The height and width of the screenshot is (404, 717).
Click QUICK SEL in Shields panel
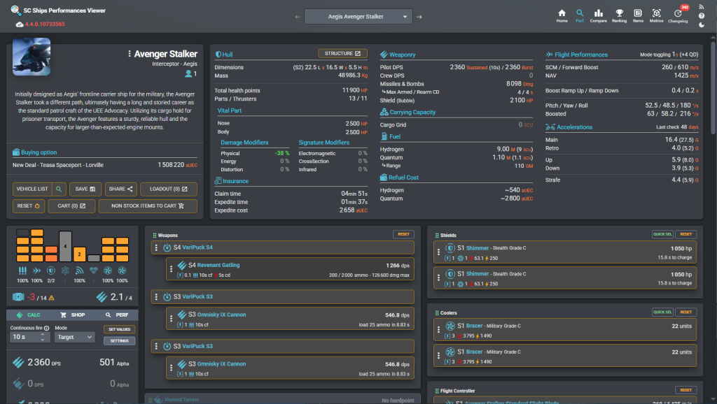pos(662,235)
